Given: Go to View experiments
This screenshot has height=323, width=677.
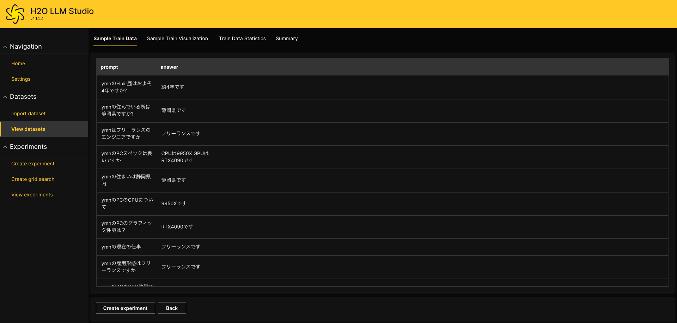Looking at the screenshot, I should coord(32,195).
